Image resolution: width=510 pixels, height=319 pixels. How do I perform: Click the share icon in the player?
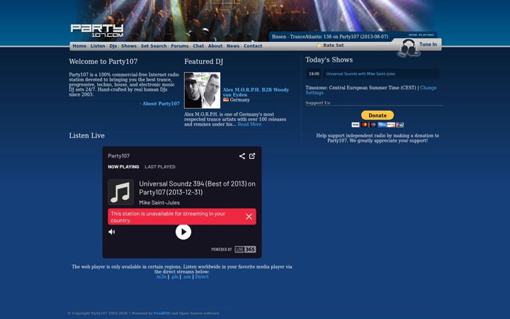click(242, 156)
